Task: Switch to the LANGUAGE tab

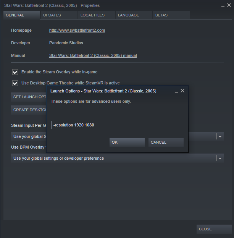Action: [x=134, y=15]
